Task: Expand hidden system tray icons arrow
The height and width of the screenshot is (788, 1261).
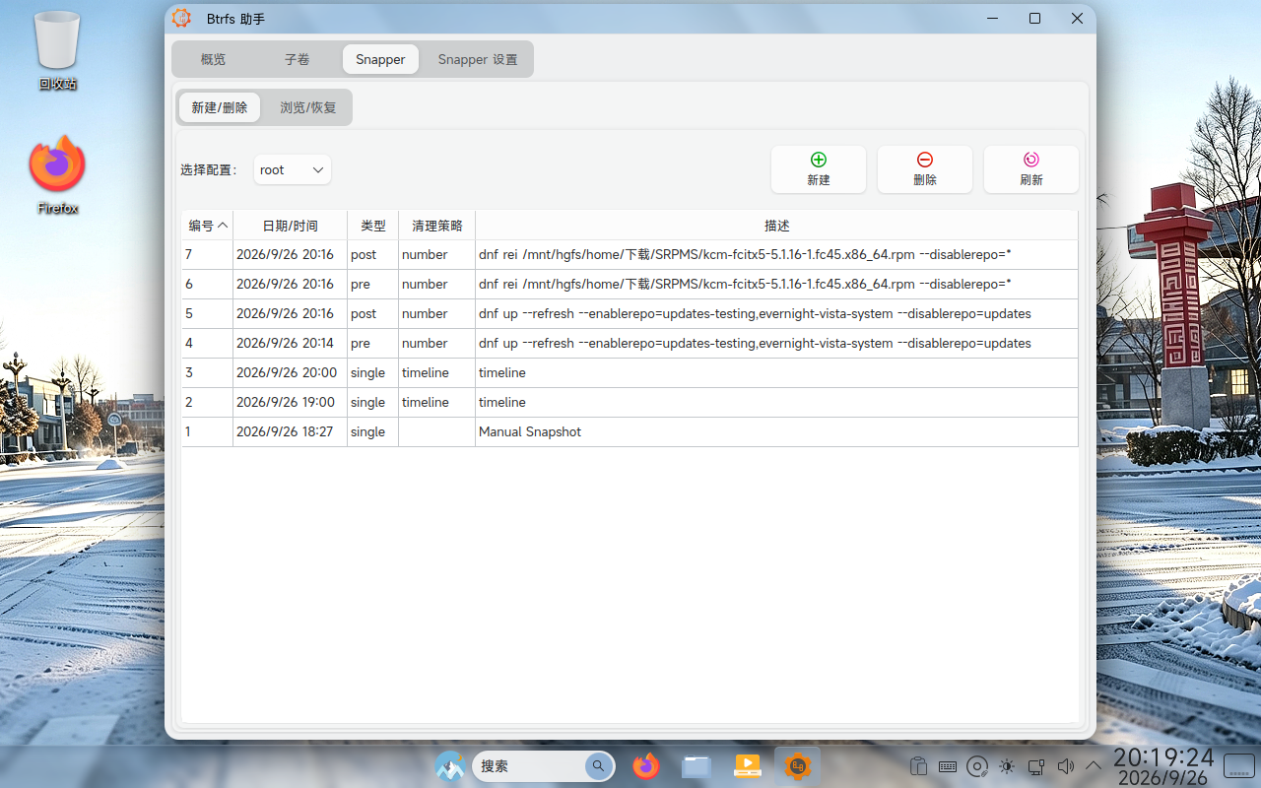Action: 1094,766
